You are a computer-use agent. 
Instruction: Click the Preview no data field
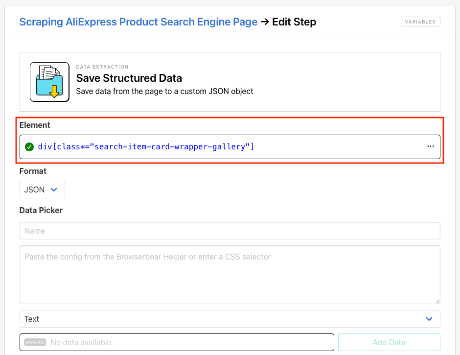point(177,342)
